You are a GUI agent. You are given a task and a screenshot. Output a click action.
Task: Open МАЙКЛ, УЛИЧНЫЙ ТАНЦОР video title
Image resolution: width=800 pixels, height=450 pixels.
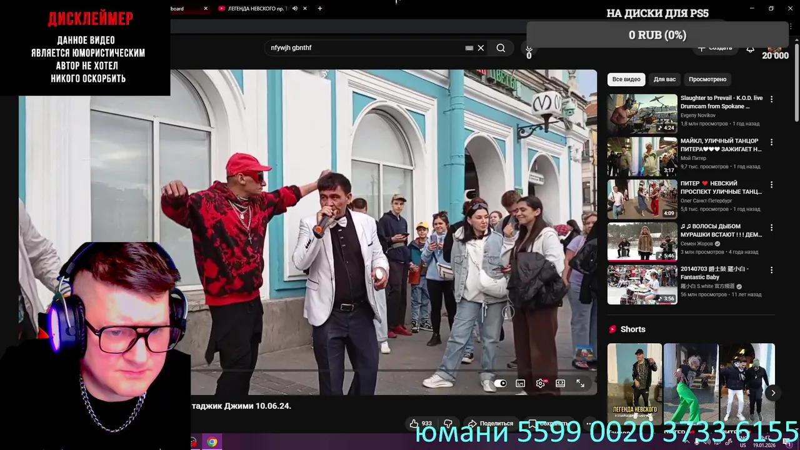coord(721,145)
